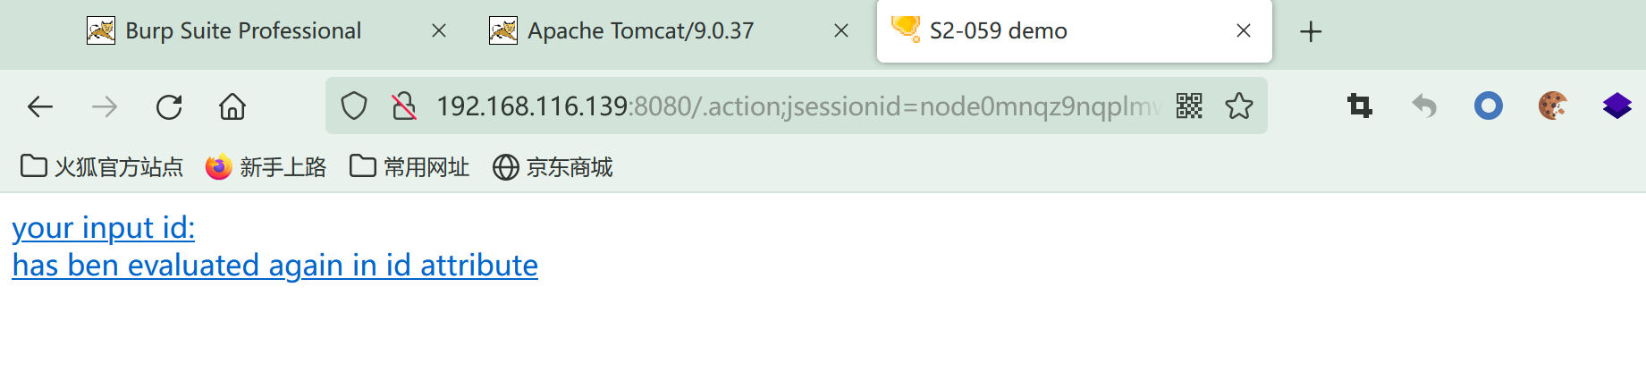
Task: Open the 火狐官方站点 bookmarks folder
Action: point(102,167)
